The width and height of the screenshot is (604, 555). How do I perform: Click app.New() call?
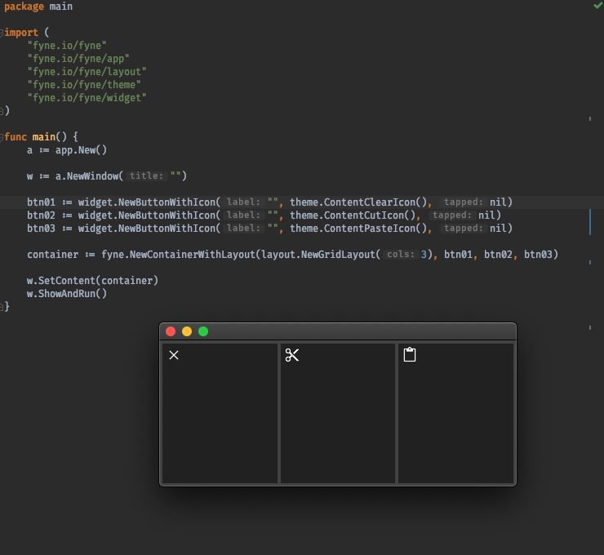[82, 150]
